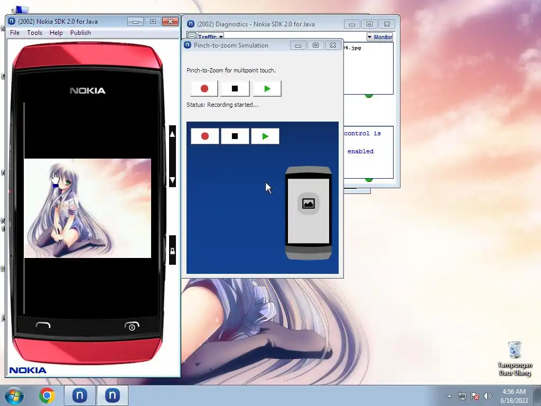
Task: Open Google Chrome from taskbar
Action: coord(47,395)
